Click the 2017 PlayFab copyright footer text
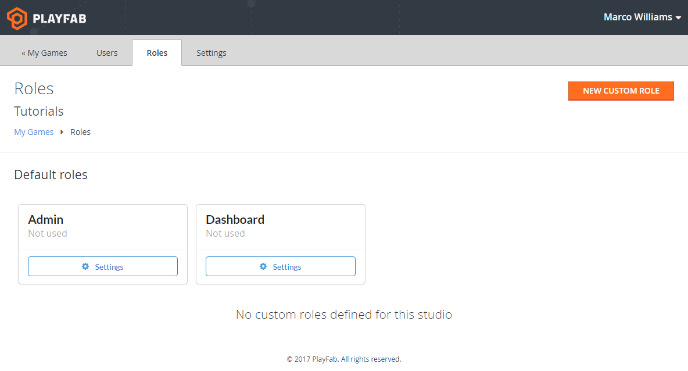 [x=344, y=359]
